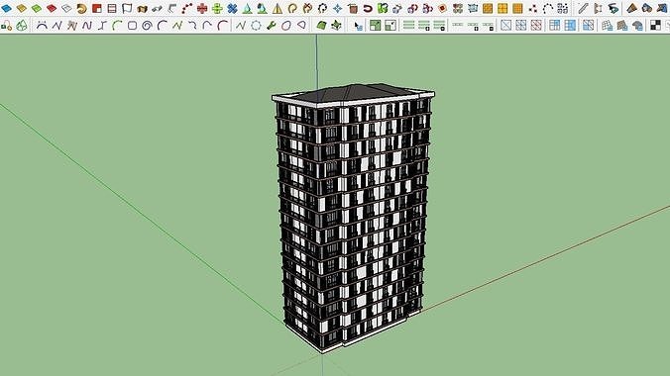Click the padlock with path icon
The image size is (670, 376).
point(6,26)
